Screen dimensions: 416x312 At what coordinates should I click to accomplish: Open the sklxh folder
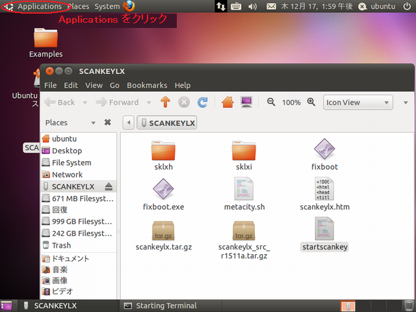(x=163, y=155)
